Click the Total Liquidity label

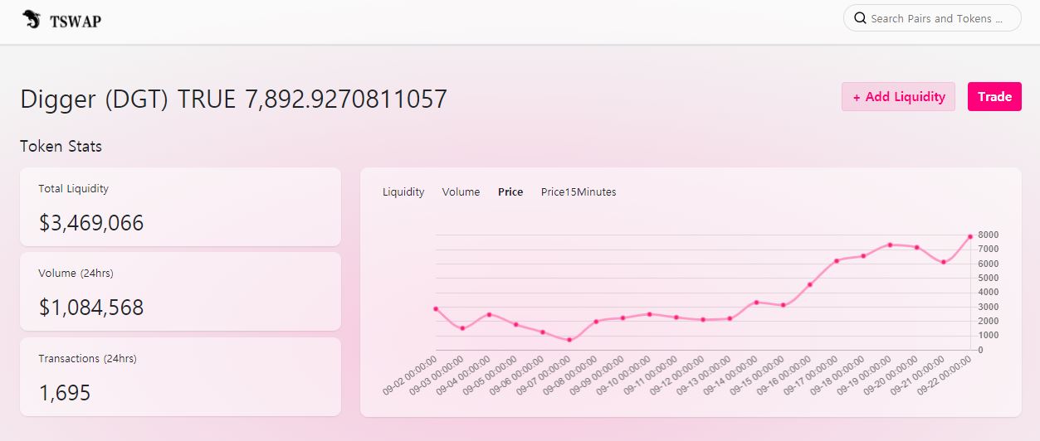[x=73, y=189]
